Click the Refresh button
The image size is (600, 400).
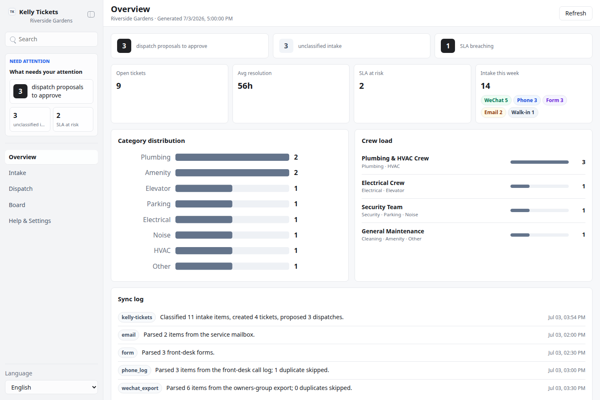[575, 13]
